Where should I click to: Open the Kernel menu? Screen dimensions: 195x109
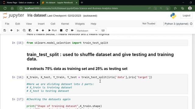coord(65,24)
